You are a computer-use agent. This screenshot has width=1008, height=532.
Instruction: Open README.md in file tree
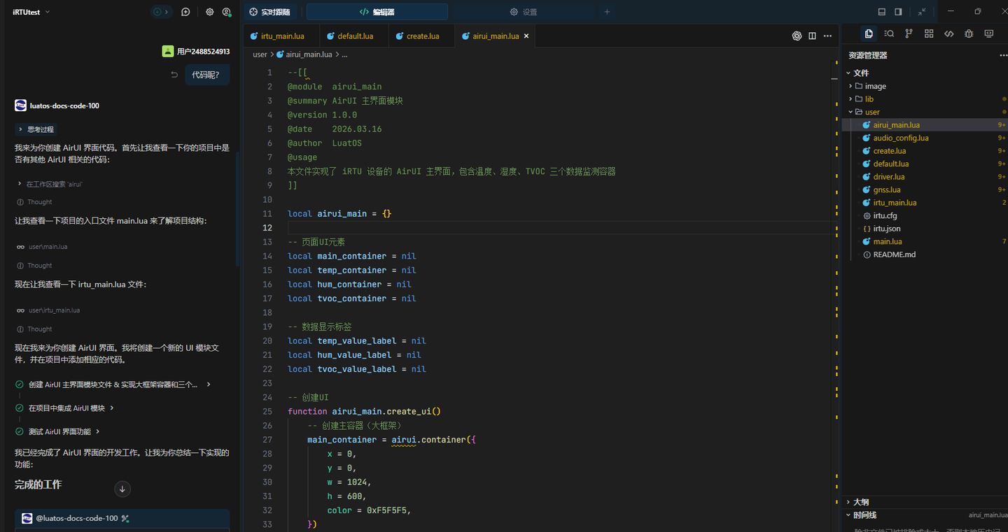pyautogui.click(x=894, y=254)
